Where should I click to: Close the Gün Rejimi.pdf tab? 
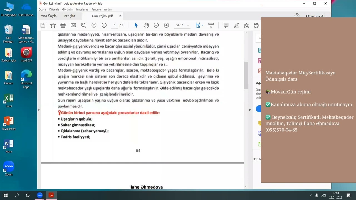(x=120, y=16)
